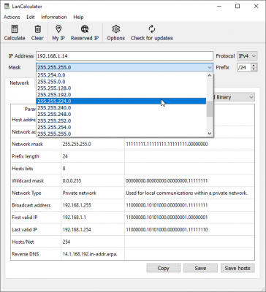The height and width of the screenshot is (292, 266).
Task: Open the Actions menu
Action: (12, 17)
